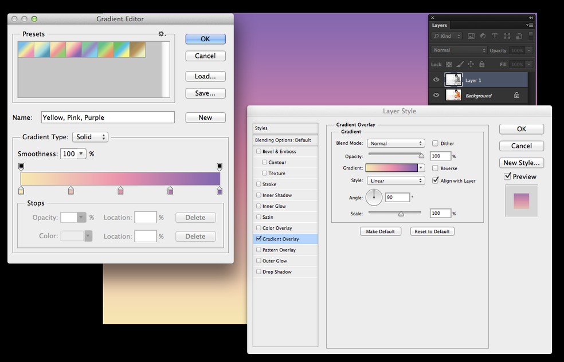Uncheck Align with Layer
The image size is (564, 362).
coord(435,180)
